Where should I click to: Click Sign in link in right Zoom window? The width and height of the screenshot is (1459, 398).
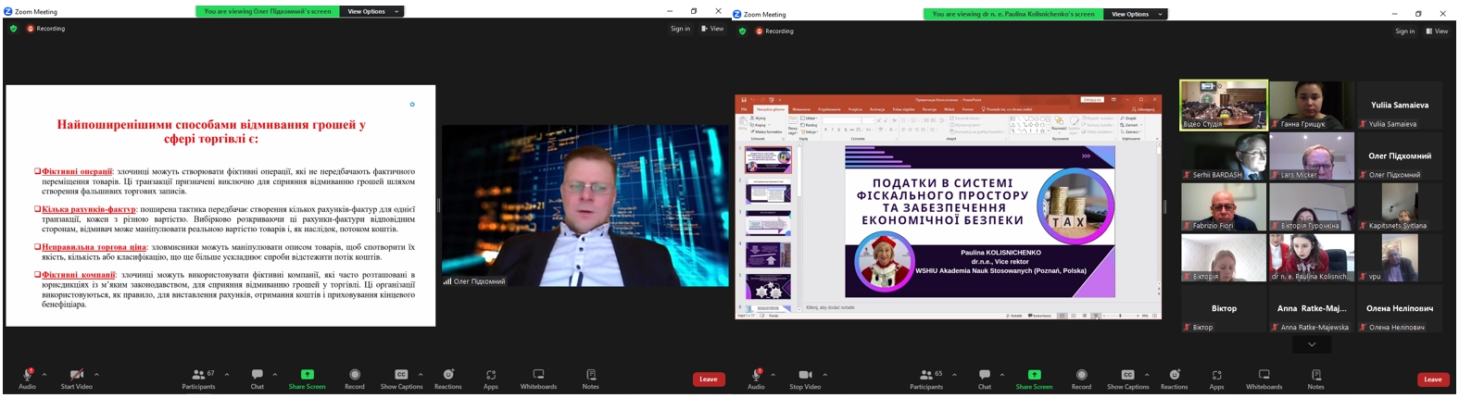coord(1404,31)
